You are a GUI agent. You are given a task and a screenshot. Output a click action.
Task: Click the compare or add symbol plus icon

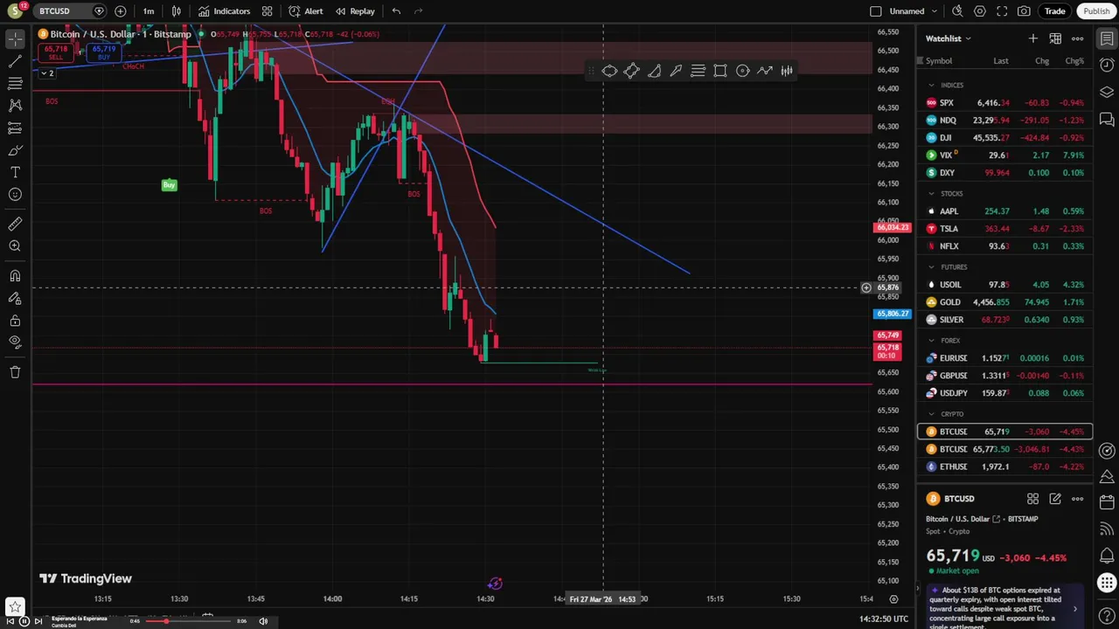point(121,11)
